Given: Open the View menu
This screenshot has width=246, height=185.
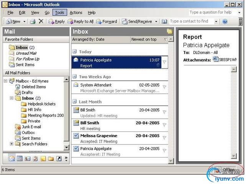Looking at the screenshot, I should (35, 13).
